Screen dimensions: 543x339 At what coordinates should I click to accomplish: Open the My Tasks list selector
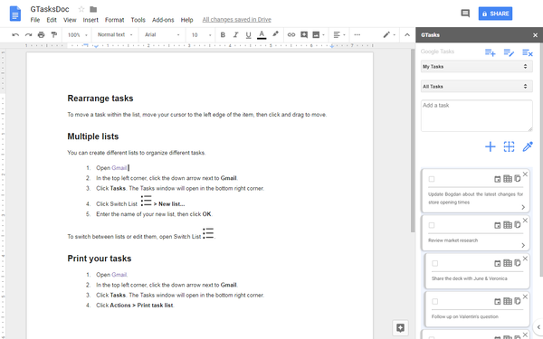(x=477, y=66)
